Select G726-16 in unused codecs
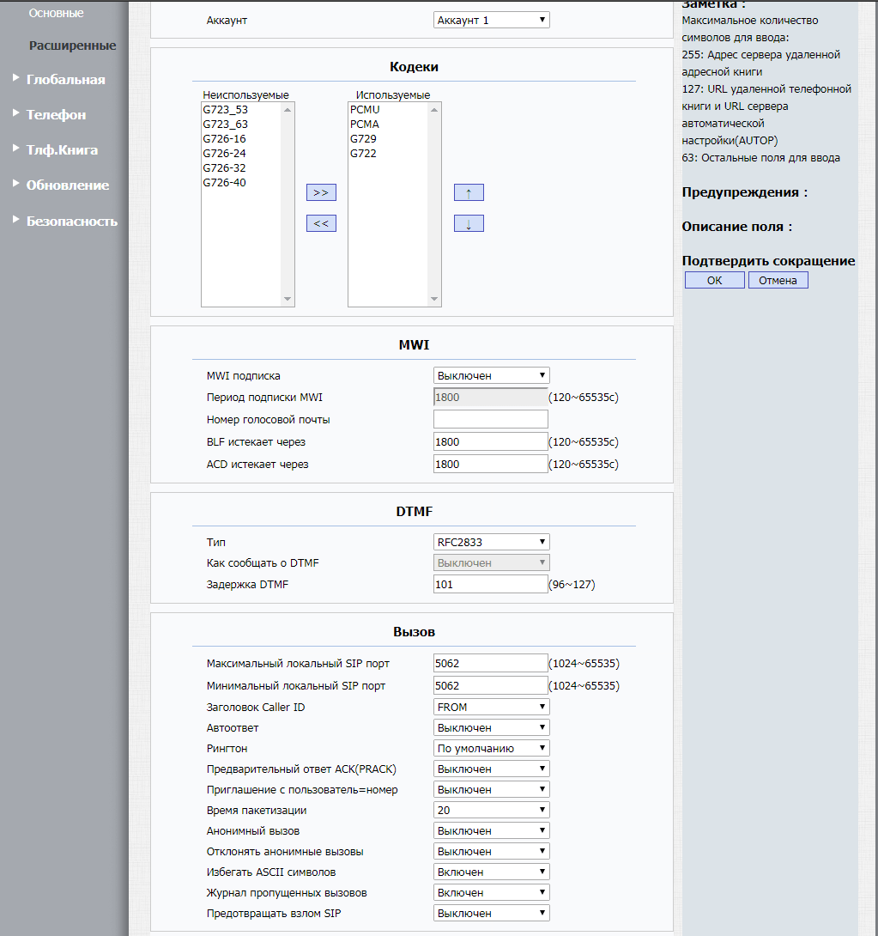 coord(241,138)
